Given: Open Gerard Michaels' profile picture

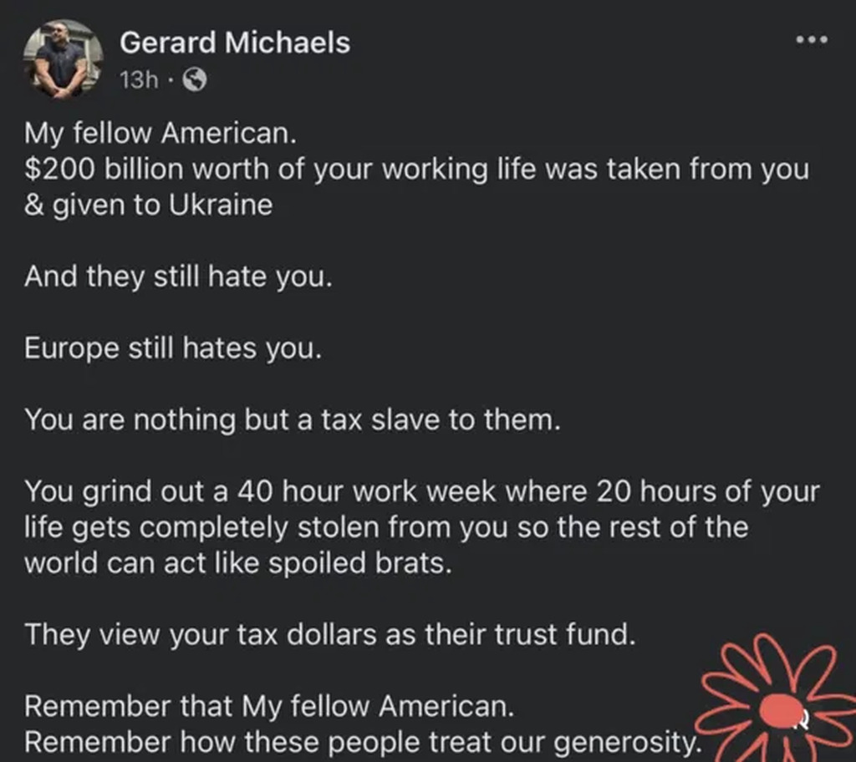Looking at the screenshot, I should pos(63,59).
